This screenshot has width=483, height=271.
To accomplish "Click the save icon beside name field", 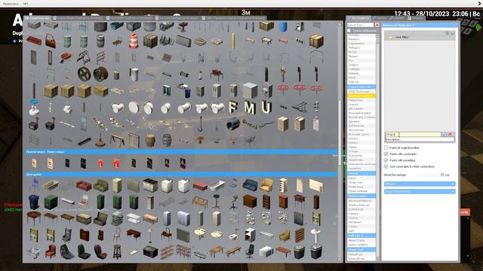I will coord(444,134).
